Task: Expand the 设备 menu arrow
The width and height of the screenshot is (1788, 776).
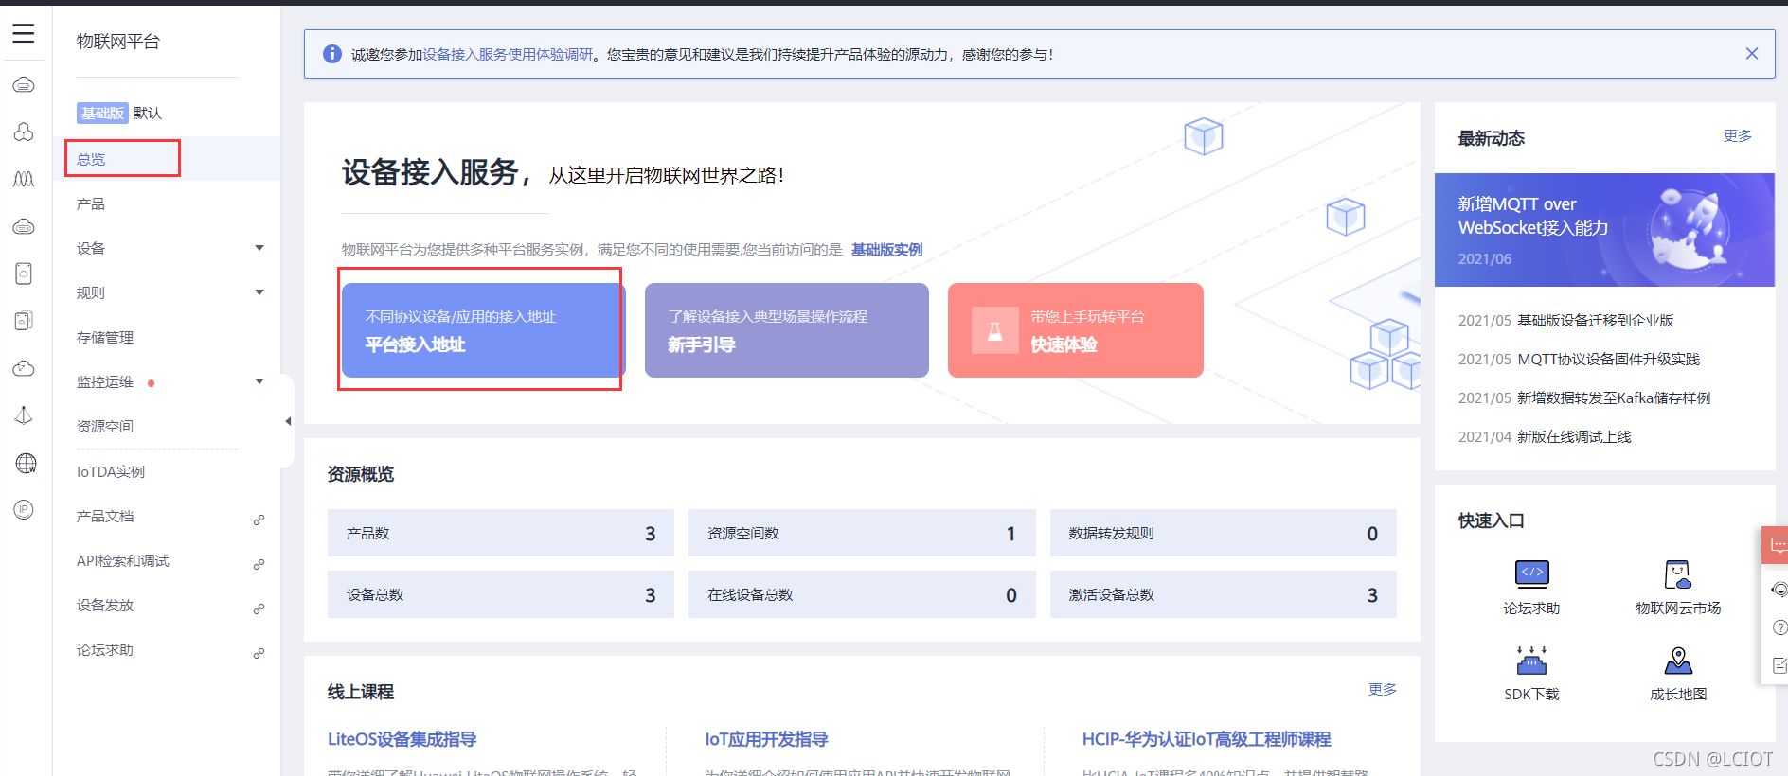Action: pos(259,248)
